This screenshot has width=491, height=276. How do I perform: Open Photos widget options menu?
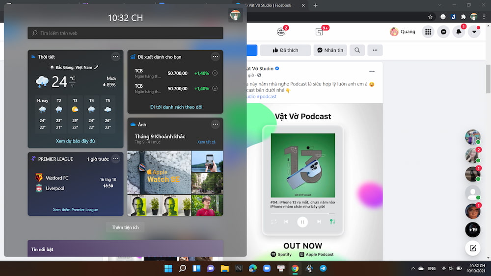click(215, 125)
